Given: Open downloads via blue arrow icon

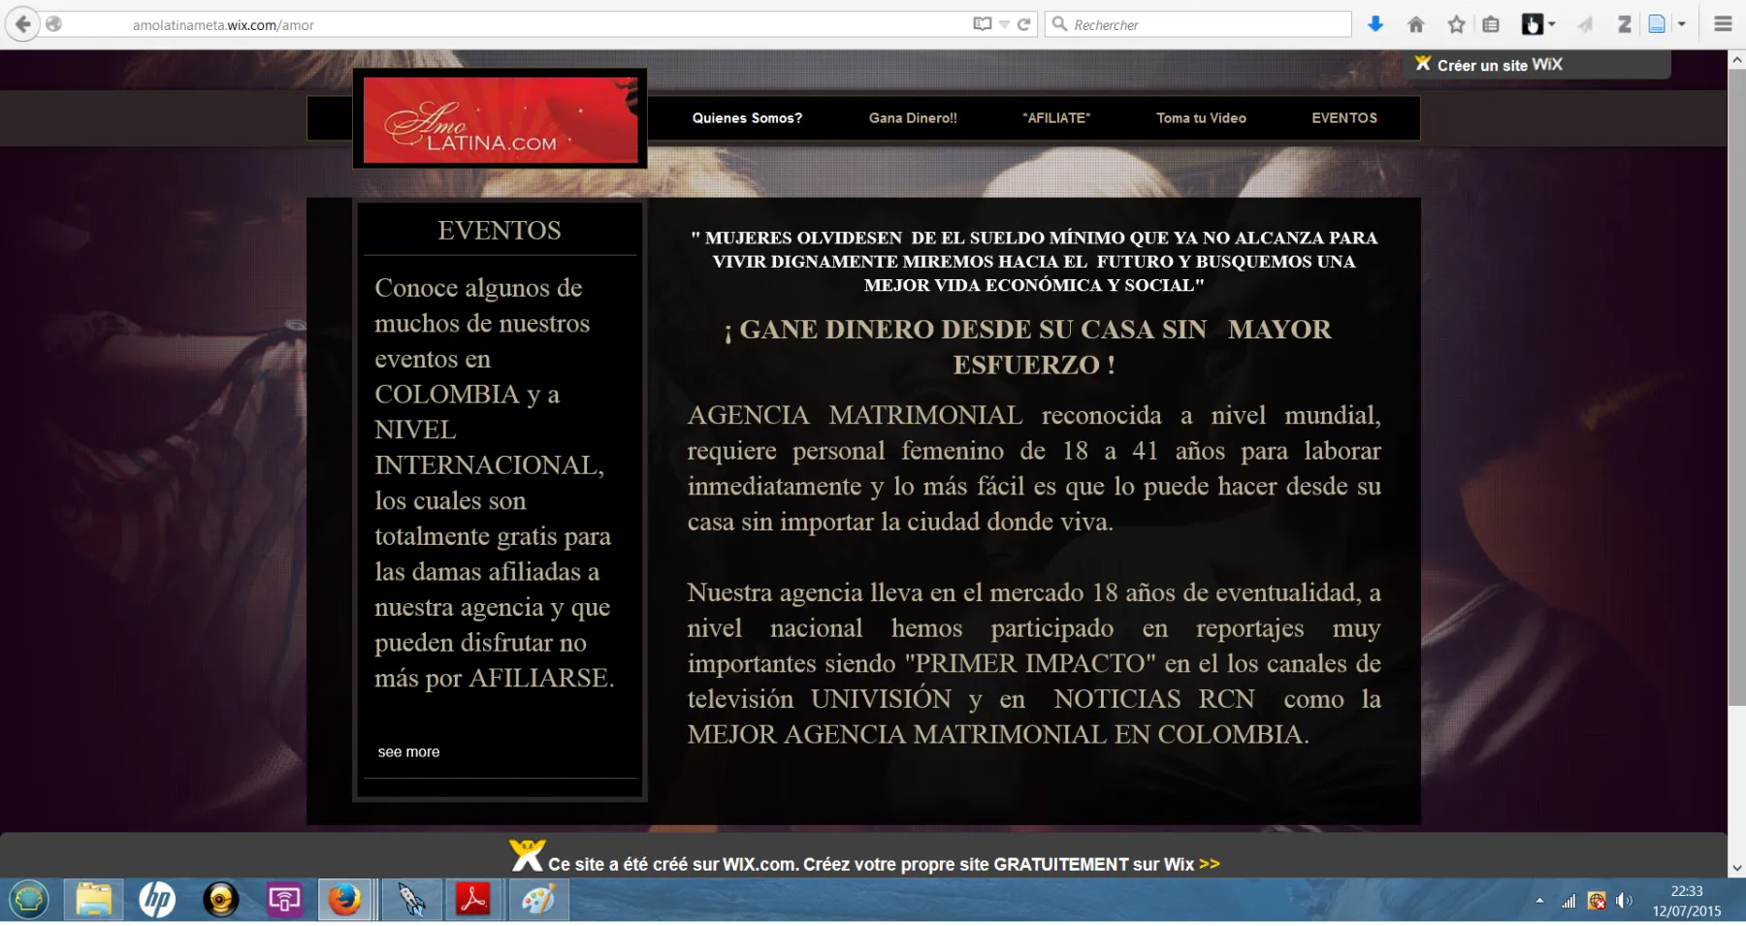Looking at the screenshot, I should (x=1374, y=24).
